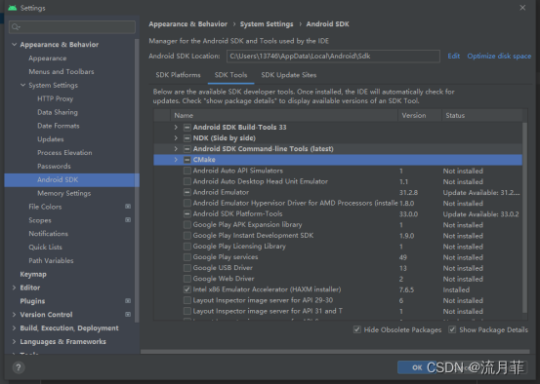The height and width of the screenshot is (384, 540).
Task: Collapse the Appearance & Behavior section
Action: [x=14, y=45]
